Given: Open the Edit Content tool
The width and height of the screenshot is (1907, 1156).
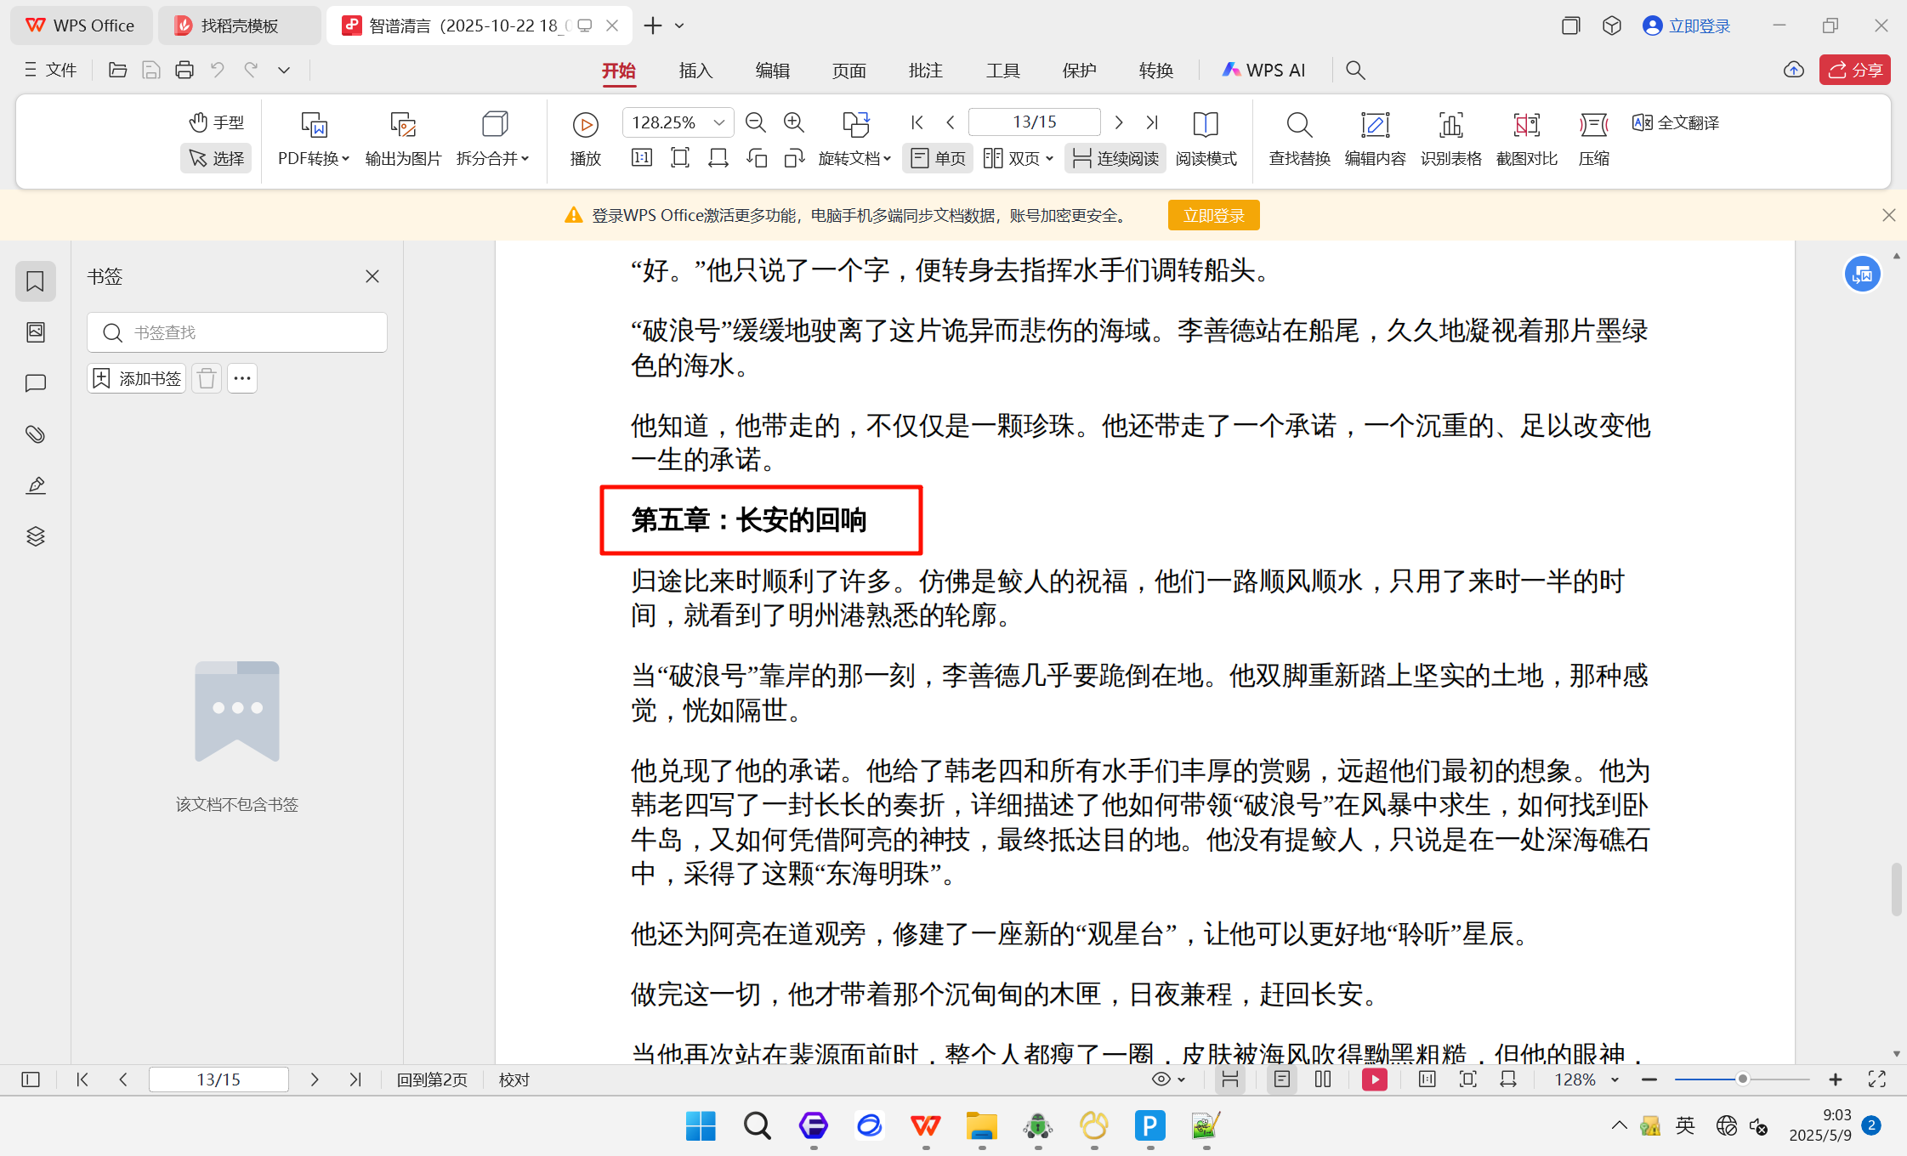Looking at the screenshot, I should pyautogui.click(x=1374, y=126).
